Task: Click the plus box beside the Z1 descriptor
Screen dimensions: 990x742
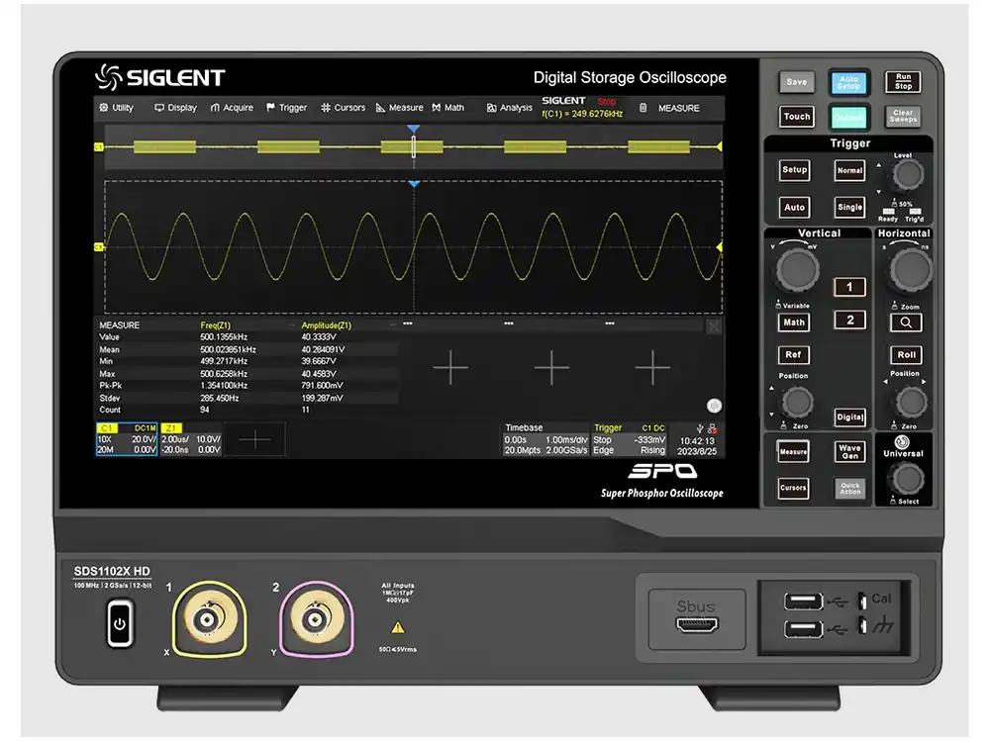Action: 255,439
